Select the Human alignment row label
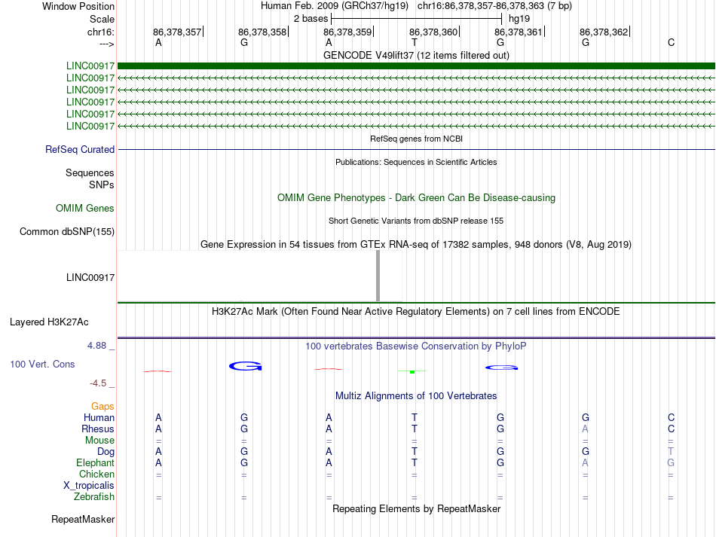The width and height of the screenshot is (716, 537). click(99, 417)
